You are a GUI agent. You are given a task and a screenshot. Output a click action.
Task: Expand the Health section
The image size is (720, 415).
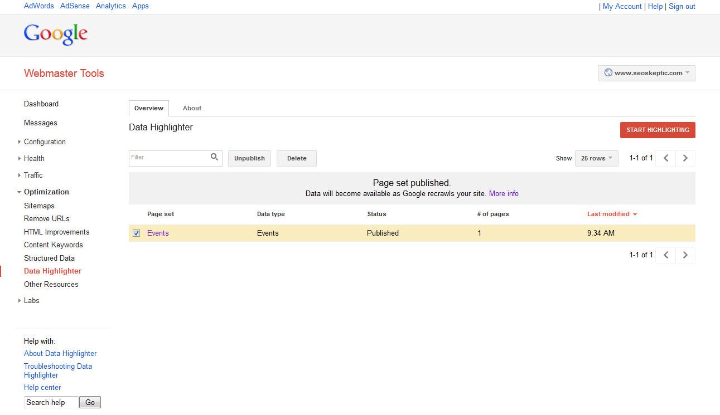coord(20,159)
